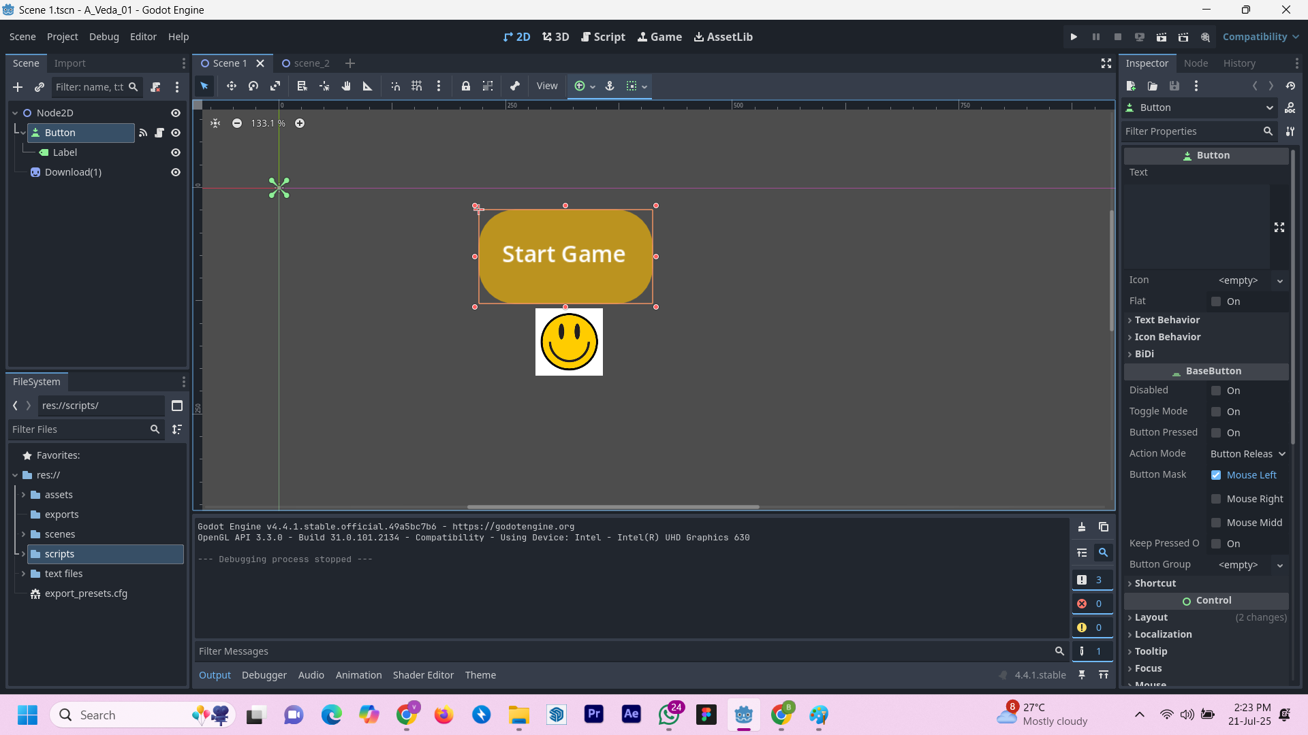Expand the assets folder
Screen dimensions: 1308x735
point(23,495)
